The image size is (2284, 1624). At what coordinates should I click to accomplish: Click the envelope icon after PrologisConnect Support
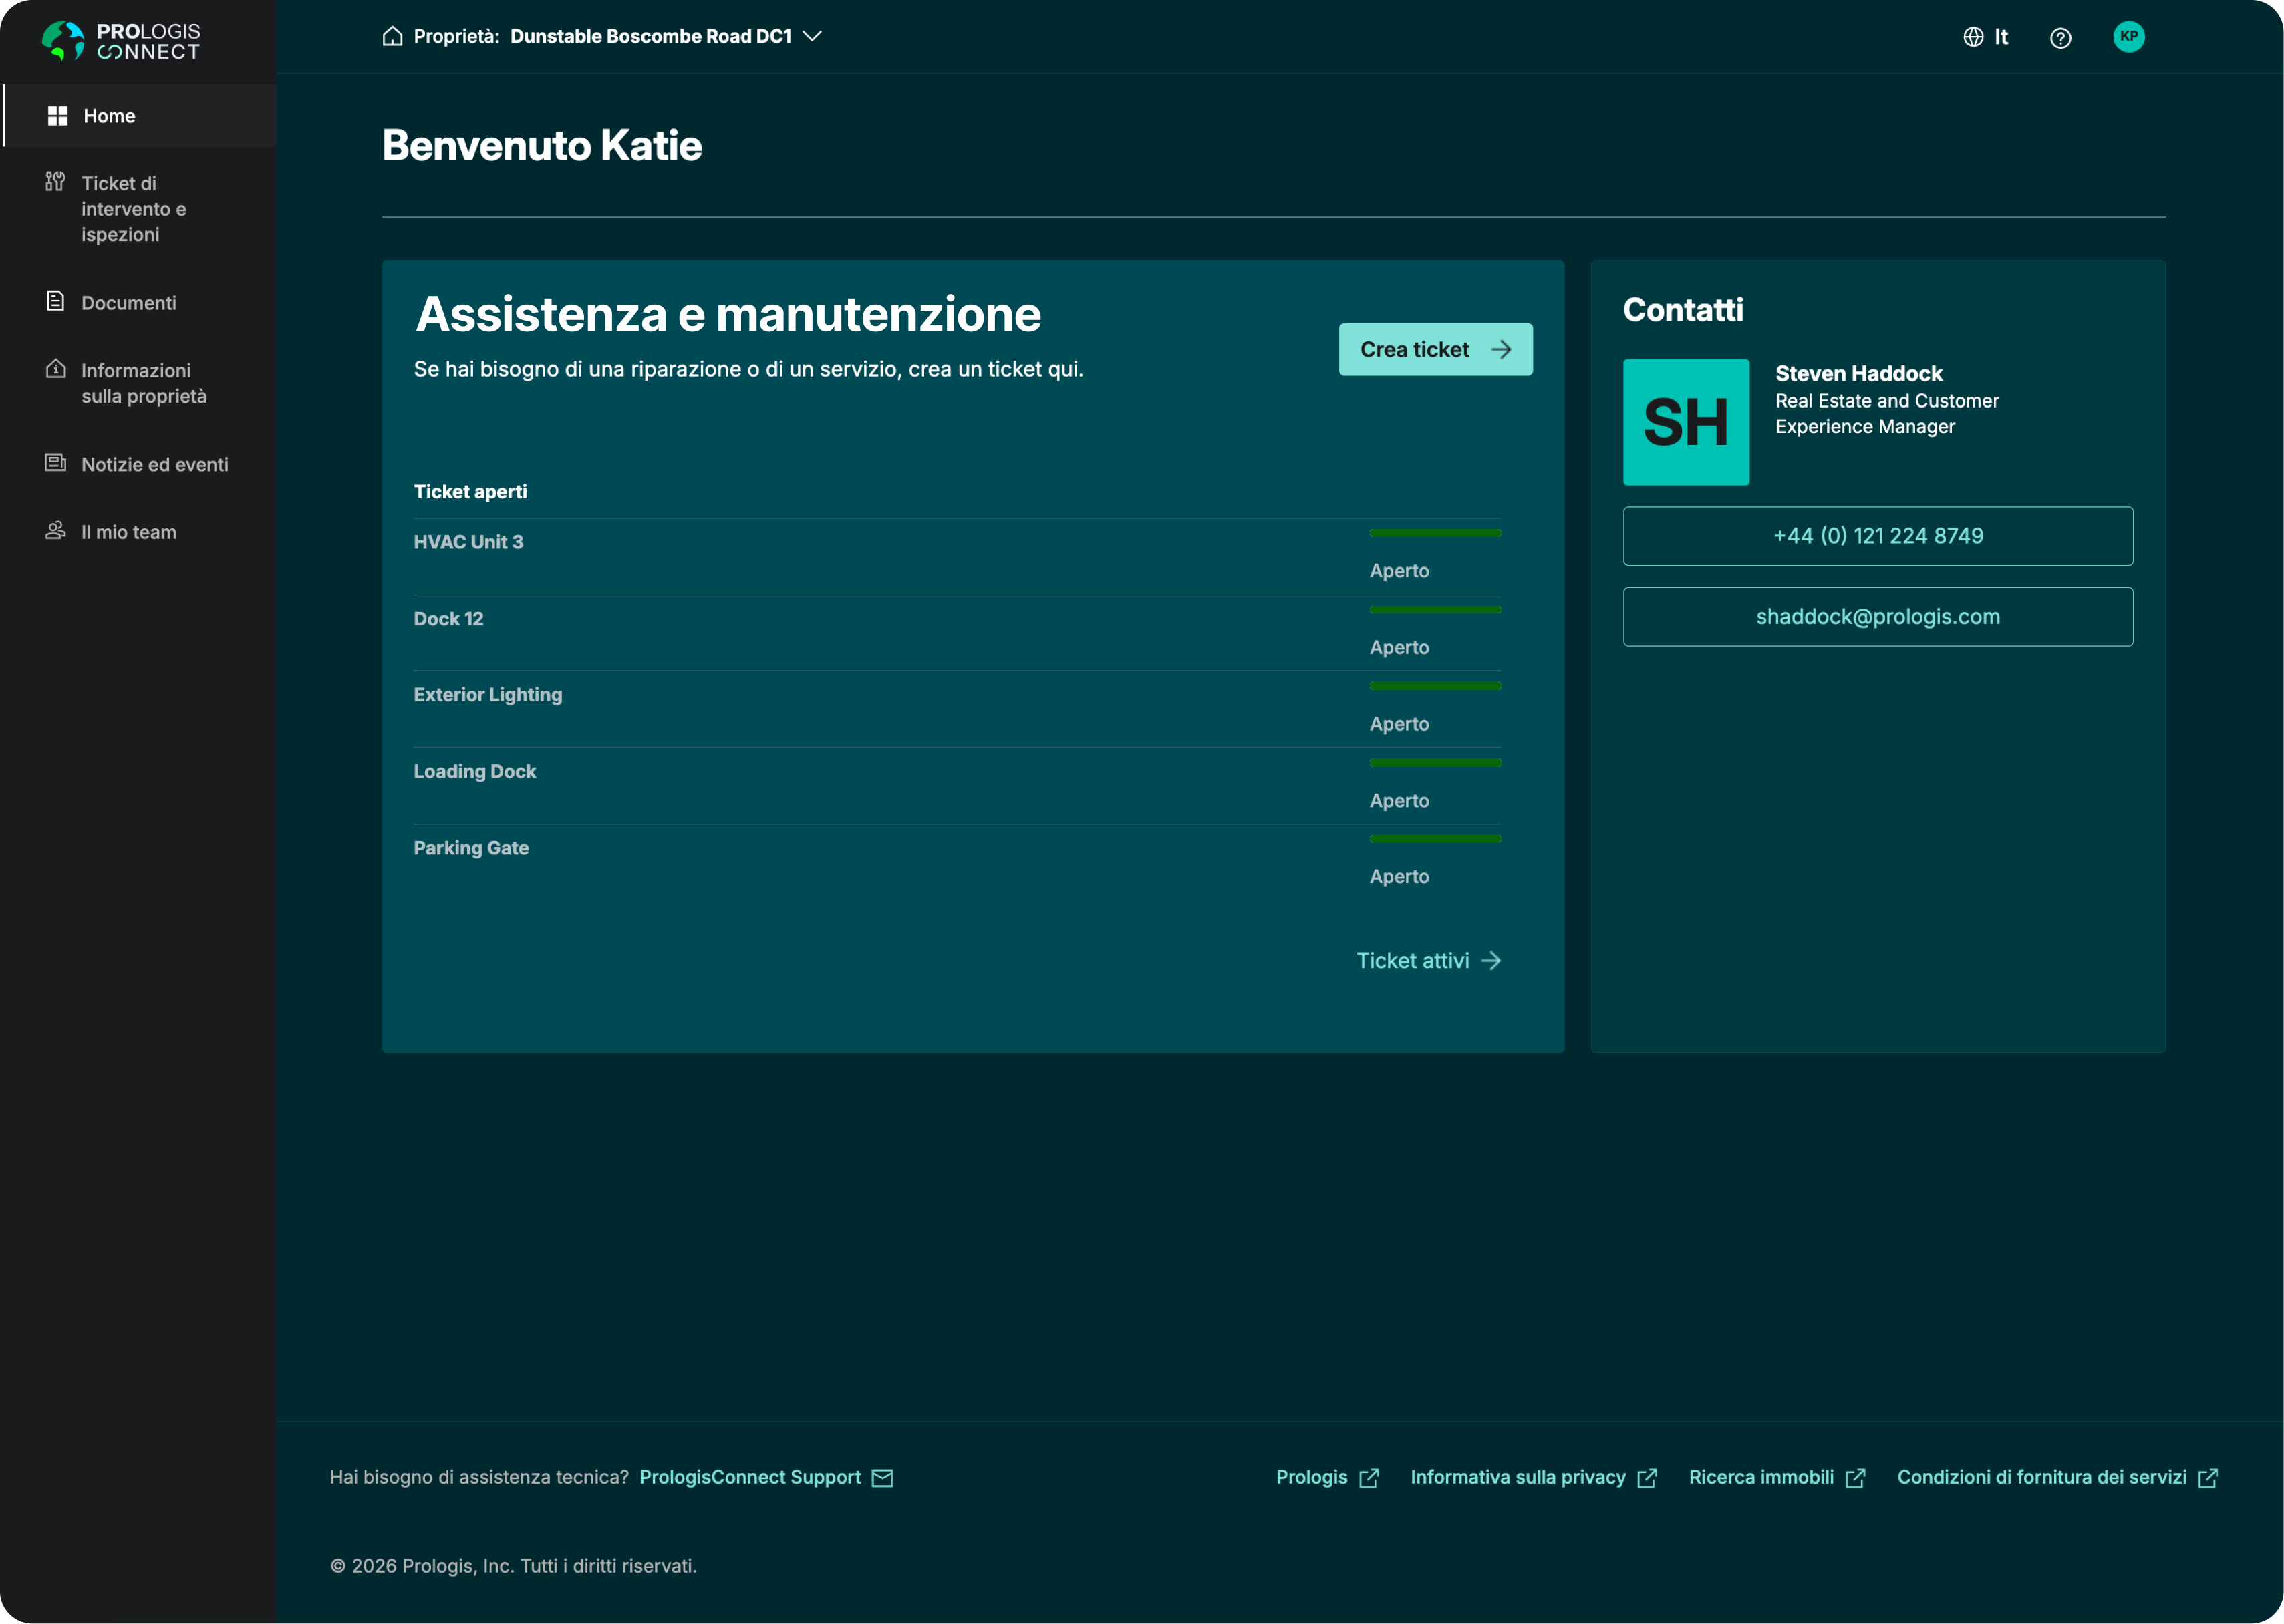click(882, 1478)
